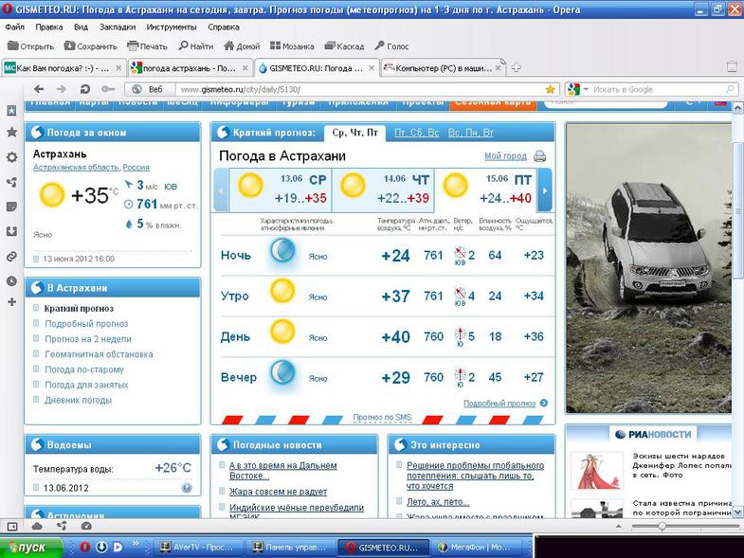The image size is (744, 558).
Task: Open the history clock sidebar panel
Action: 12,281
